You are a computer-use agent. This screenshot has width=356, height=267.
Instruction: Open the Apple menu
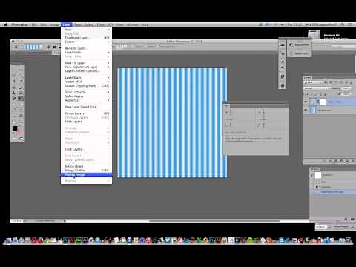[x=6, y=24]
